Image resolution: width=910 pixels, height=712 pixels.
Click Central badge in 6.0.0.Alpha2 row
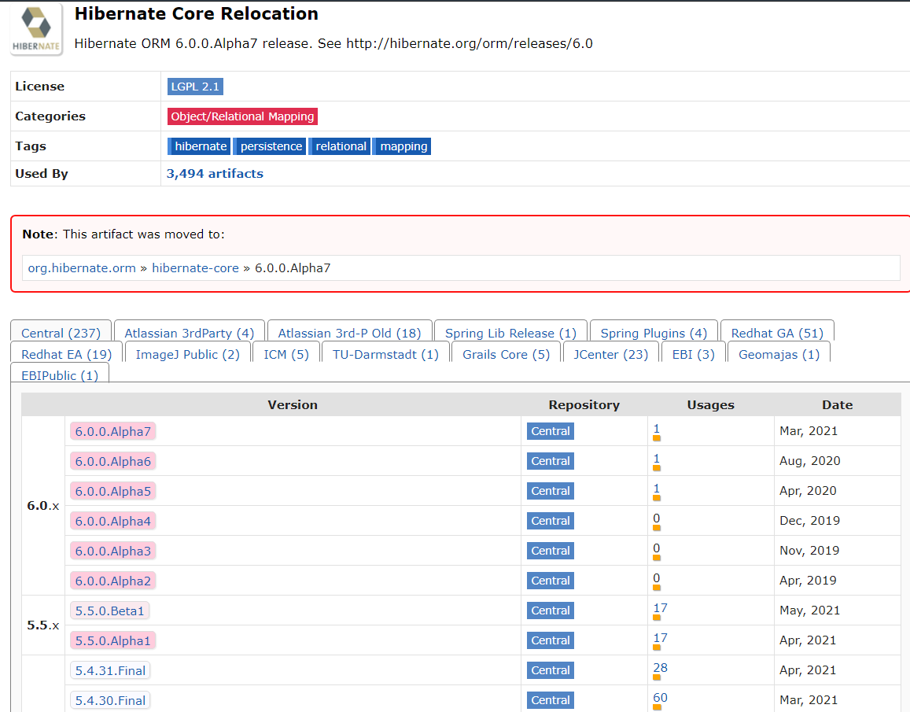[x=551, y=581]
